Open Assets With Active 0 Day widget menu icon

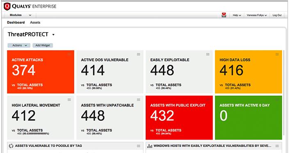(277, 100)
